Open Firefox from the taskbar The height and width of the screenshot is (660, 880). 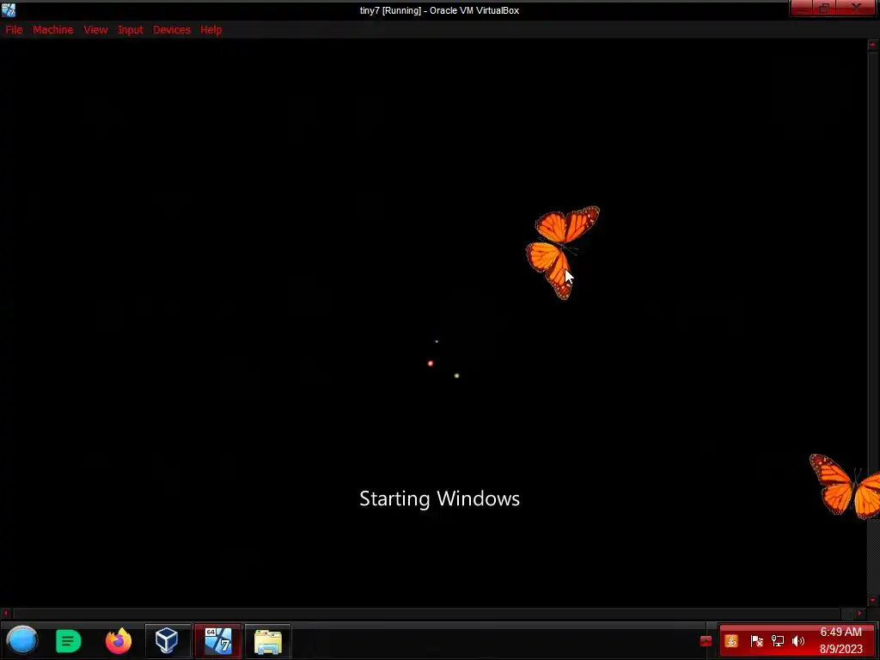pyautogui.click(x=118, y=640)
